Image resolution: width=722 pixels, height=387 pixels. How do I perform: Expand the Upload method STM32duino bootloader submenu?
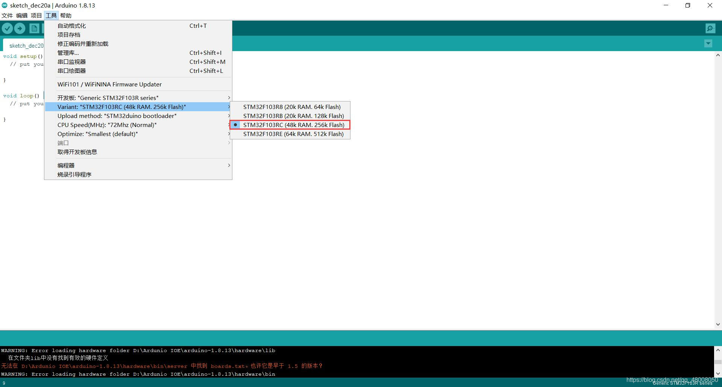click(x=138, y=116)
